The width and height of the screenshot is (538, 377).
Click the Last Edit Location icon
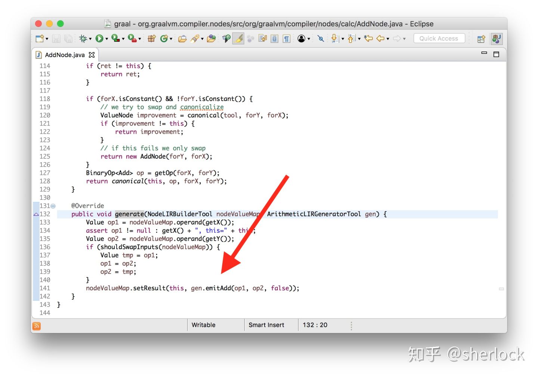point(368,38)
